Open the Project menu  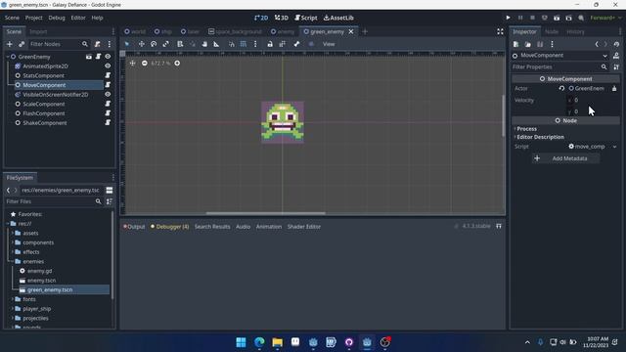point(34,18)
